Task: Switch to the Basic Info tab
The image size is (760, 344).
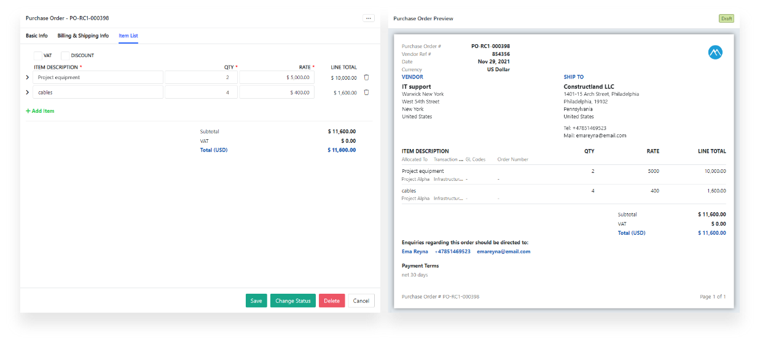Action: coord(36,36)
